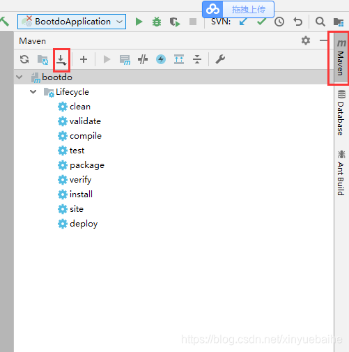Download sources and documentation
The width and height of the screenshot is (349, 352).
click(x=61, y=60)
